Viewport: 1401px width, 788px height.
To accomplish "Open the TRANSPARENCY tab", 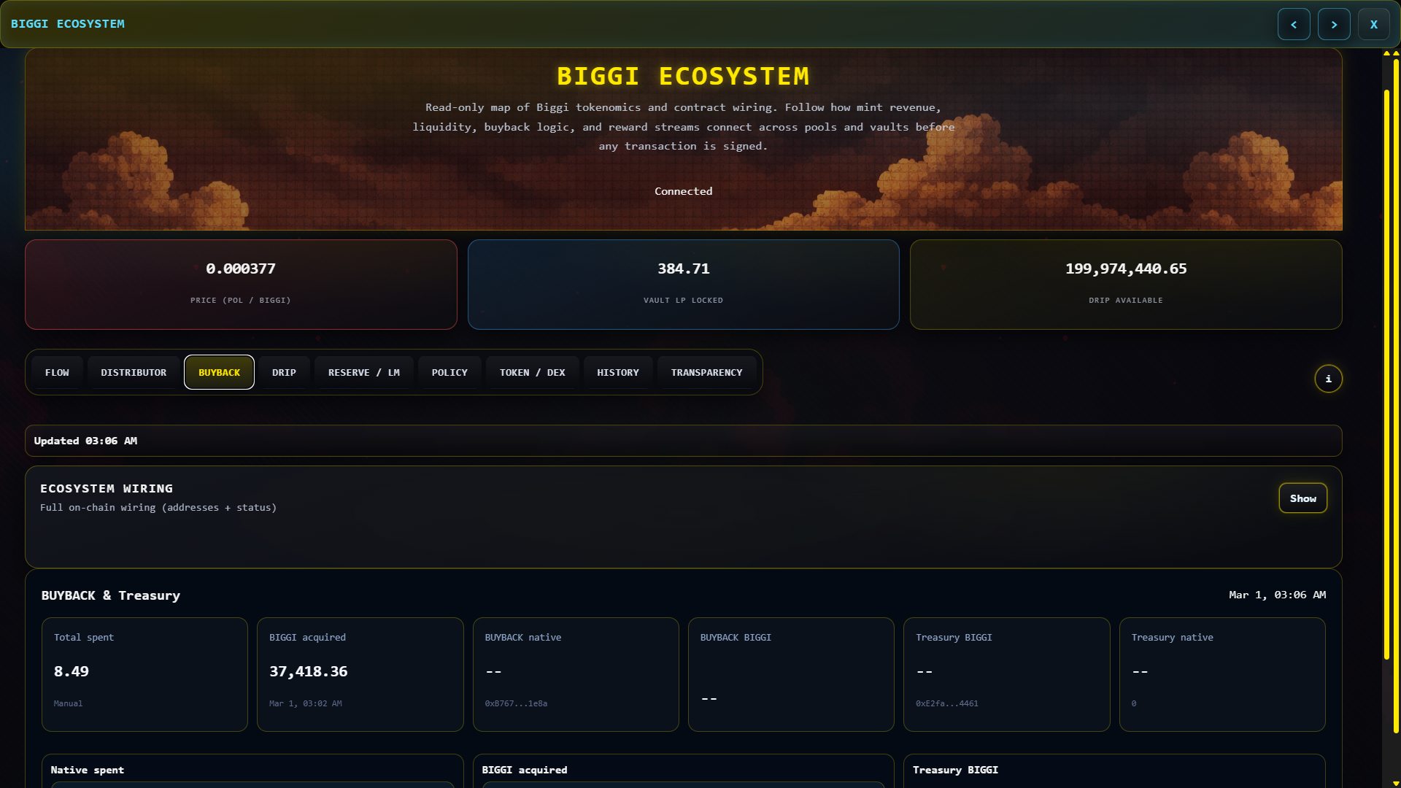I will click(x=707, y=372).
